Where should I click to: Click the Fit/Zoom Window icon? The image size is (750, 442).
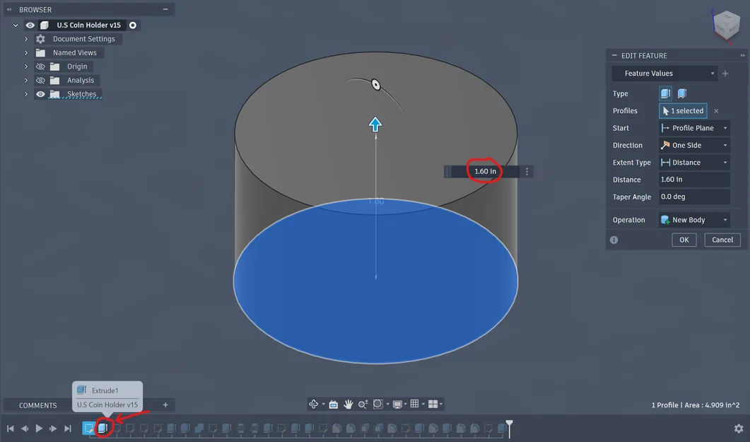tap(378, 405)
